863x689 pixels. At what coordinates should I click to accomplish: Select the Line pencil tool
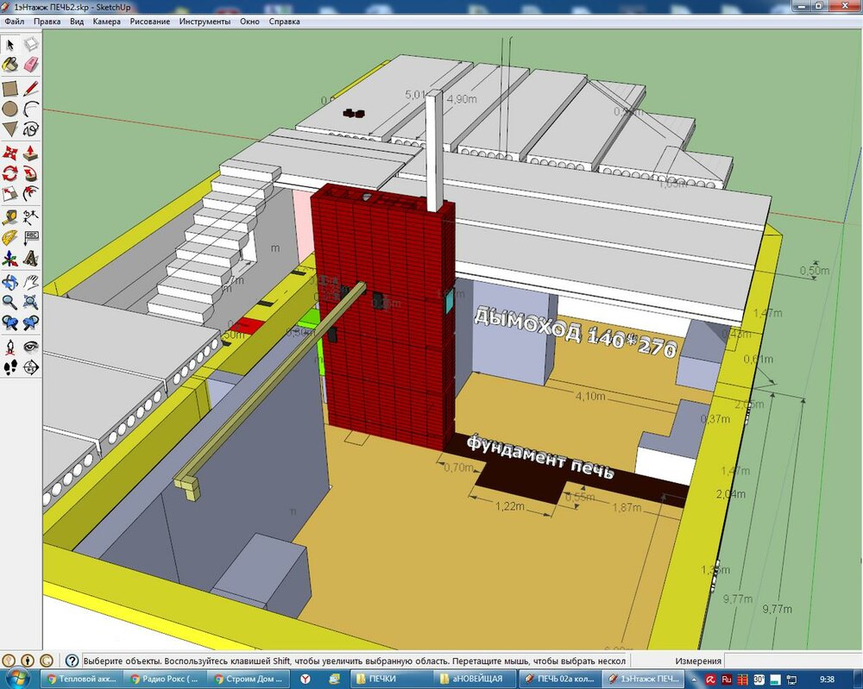[31, 88]
